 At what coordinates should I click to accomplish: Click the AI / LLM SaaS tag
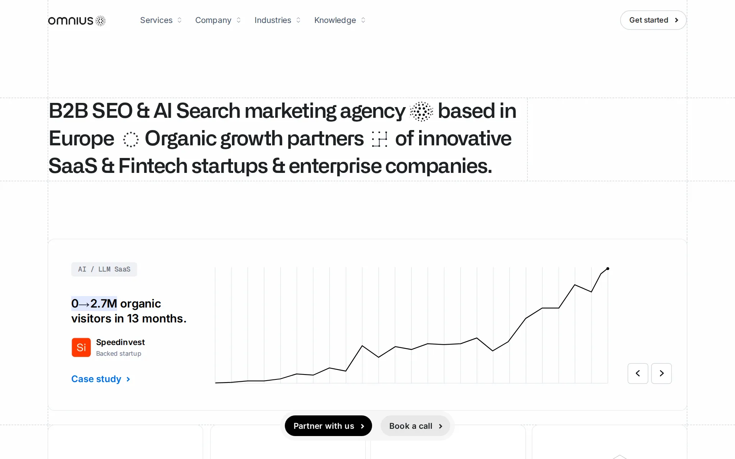point(104,269)
